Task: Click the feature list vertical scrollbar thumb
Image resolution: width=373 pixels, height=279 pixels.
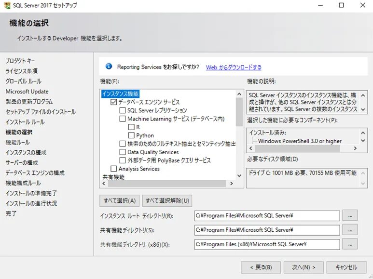Action: pyautogui.click(x=239, y=112)
